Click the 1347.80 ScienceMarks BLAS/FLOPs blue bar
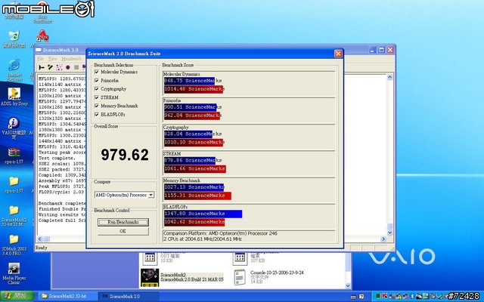 click(203, 214)
